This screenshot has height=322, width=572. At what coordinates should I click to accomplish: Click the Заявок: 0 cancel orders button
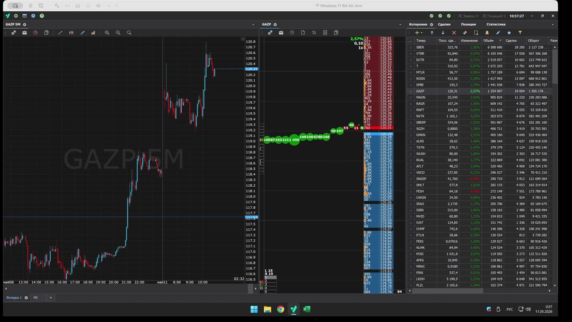468,16
